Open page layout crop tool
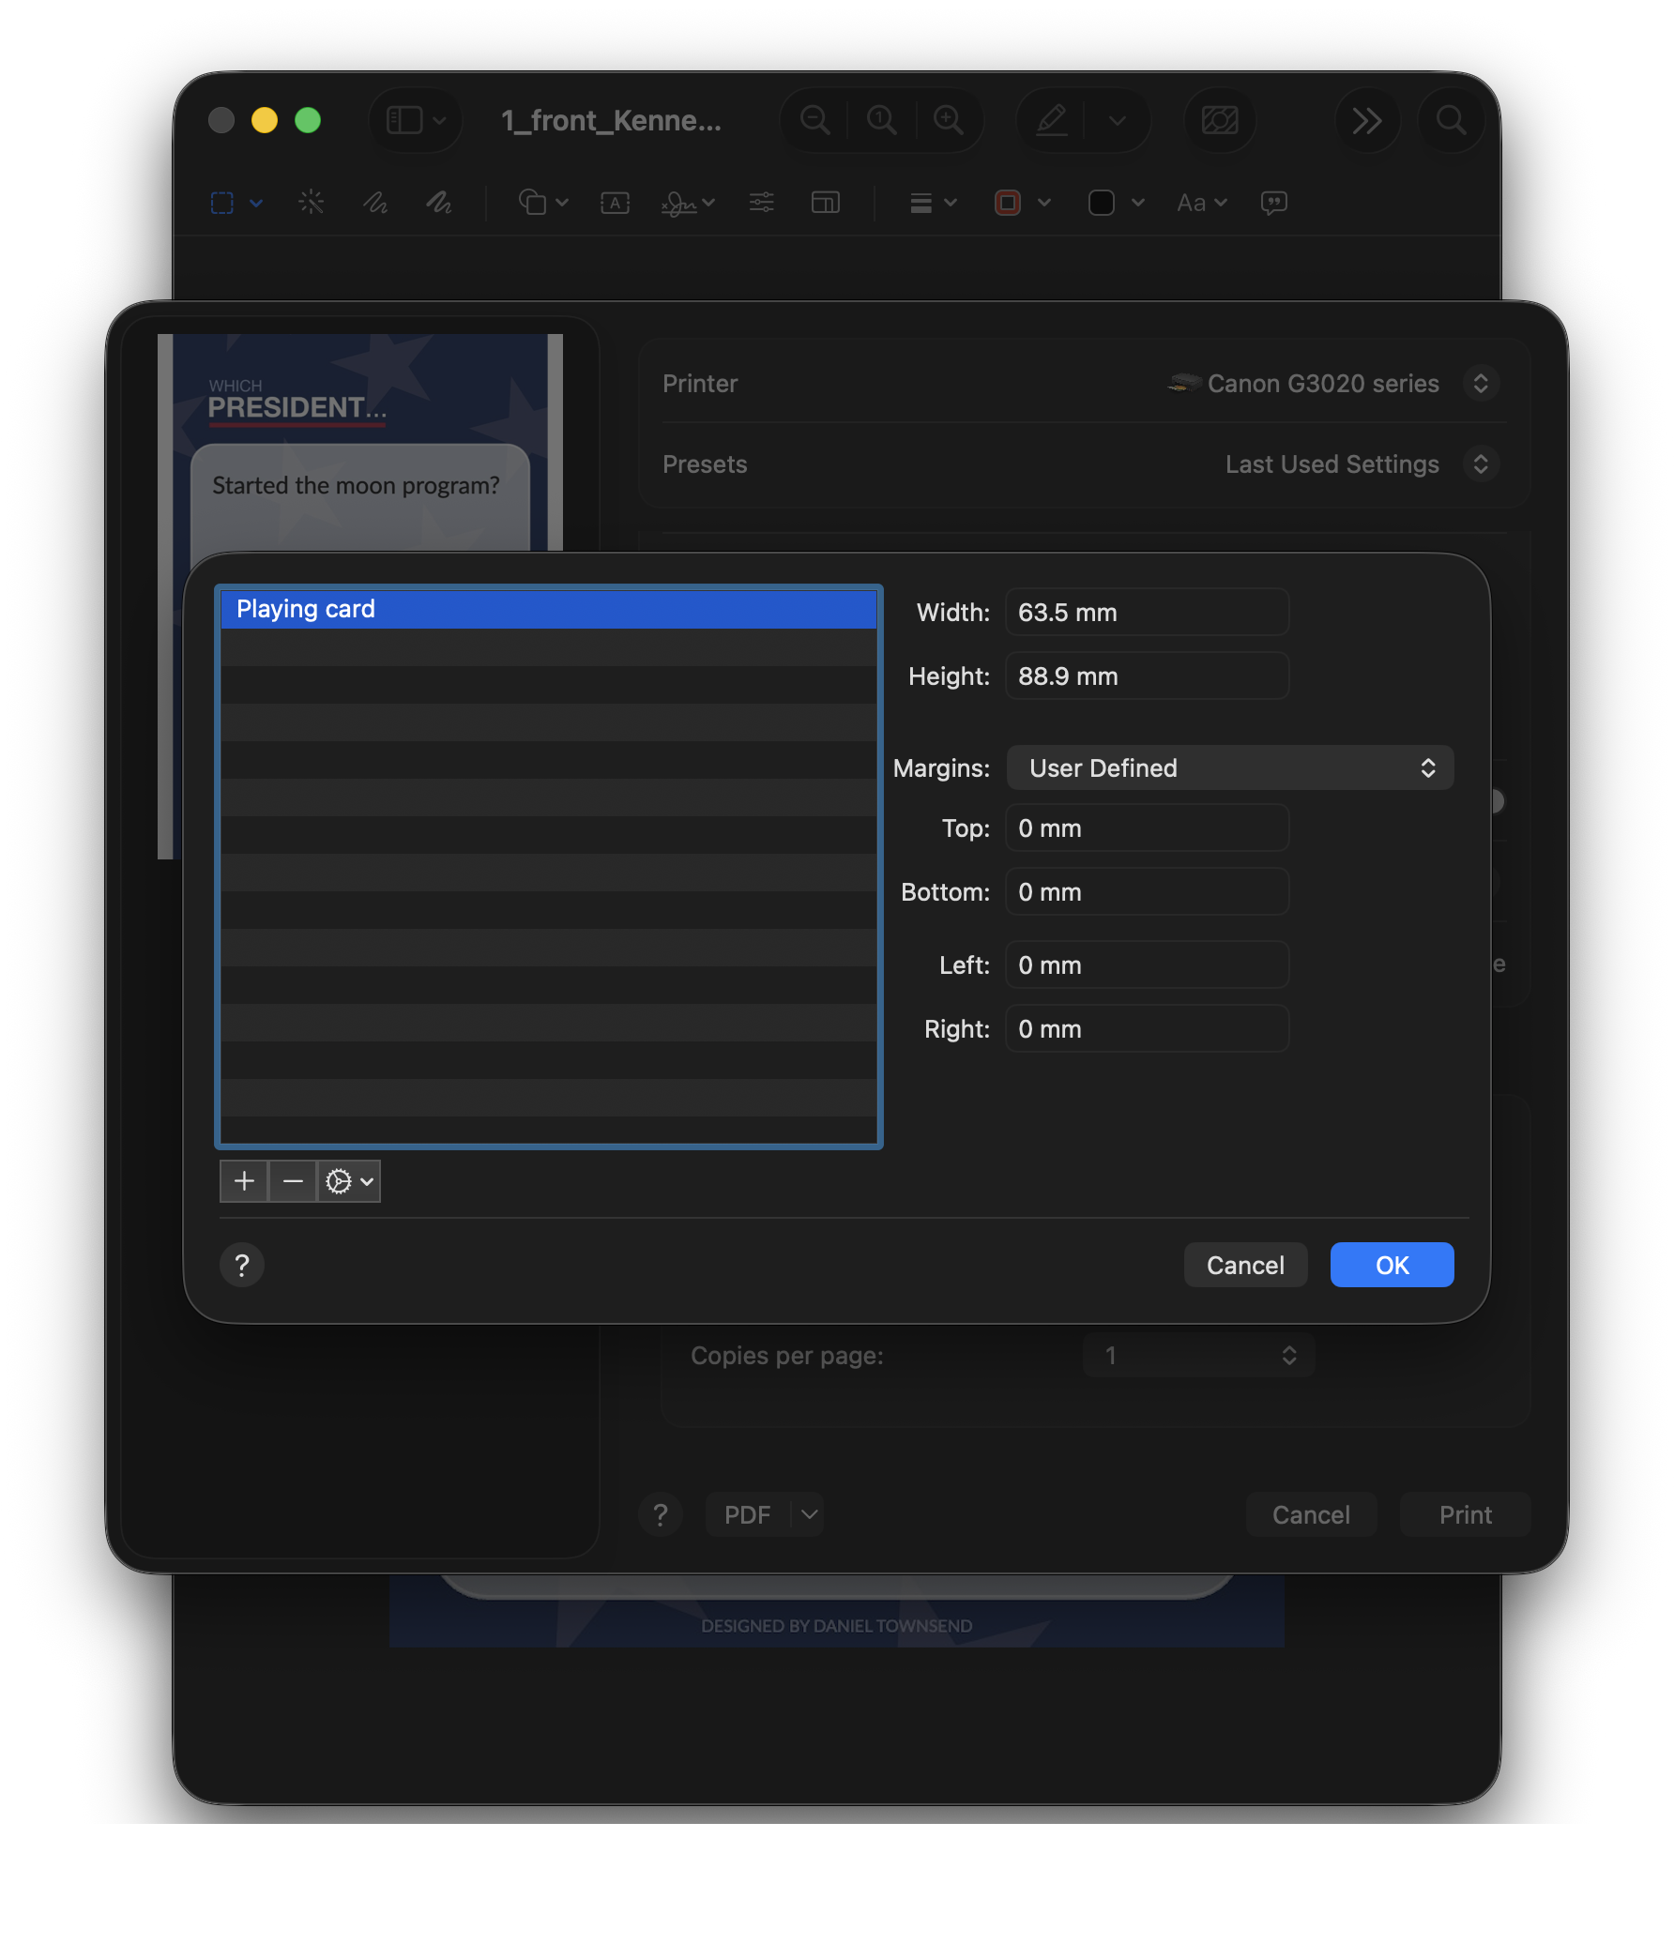1674x1944 pixels. tap(825, 203)
